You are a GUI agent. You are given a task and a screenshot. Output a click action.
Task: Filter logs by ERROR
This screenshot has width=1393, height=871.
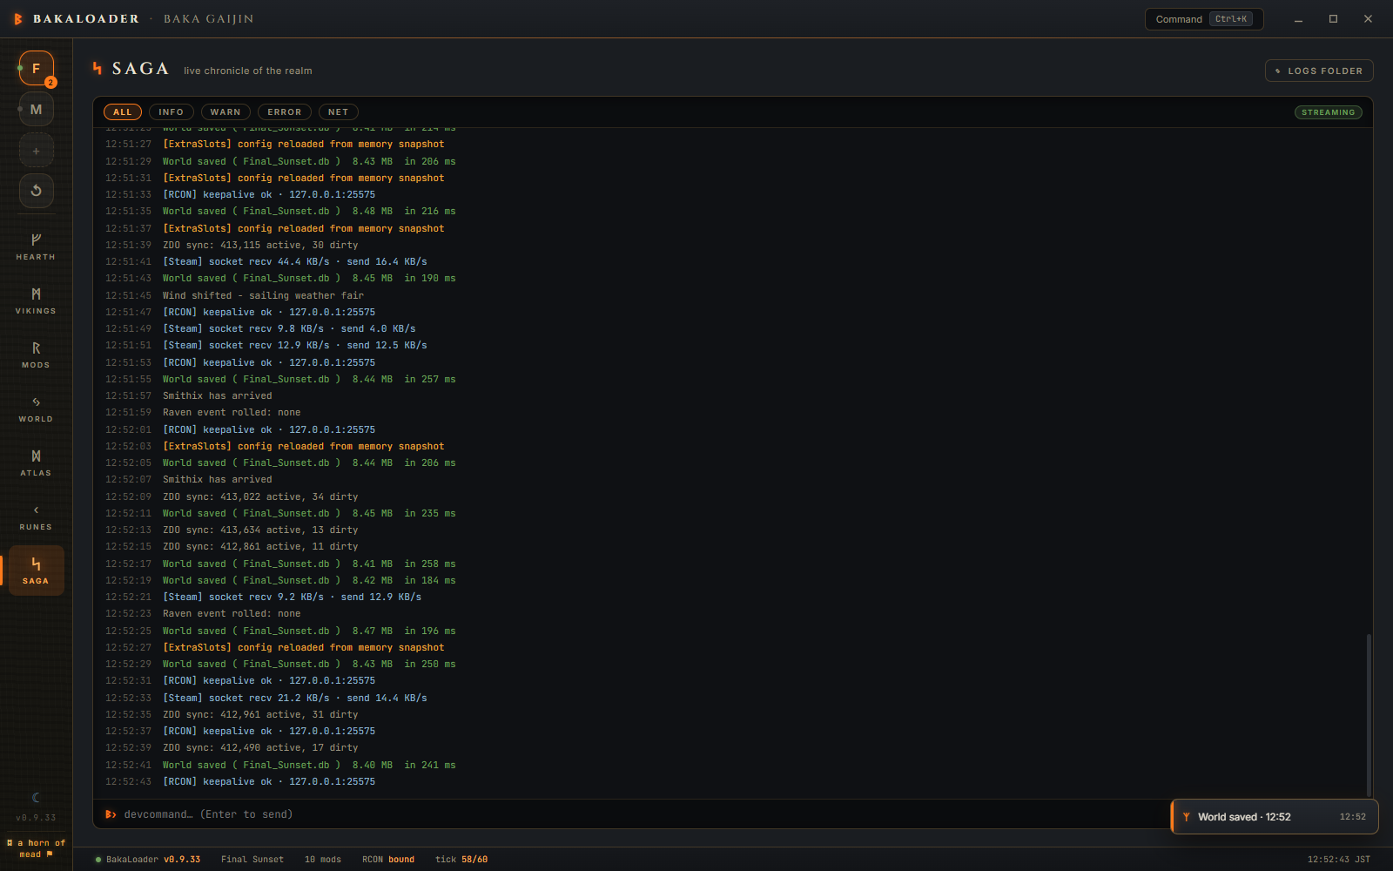285,112
